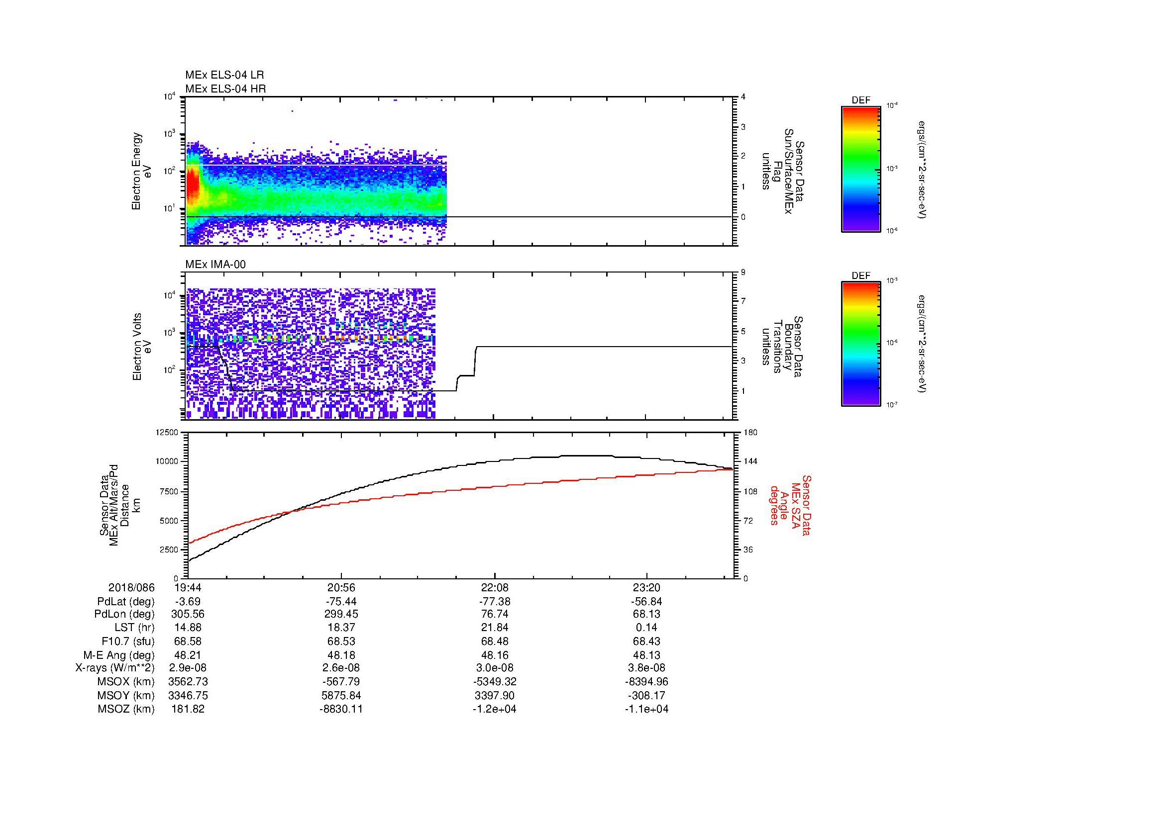Click the time tick label '19:44'
Screen dimensions: 1164x822
coord(188,587)
